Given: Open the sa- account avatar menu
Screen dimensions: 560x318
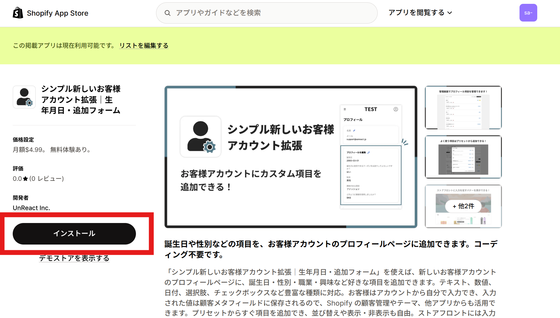Looking at the screenshot, I should coord(528,13).
